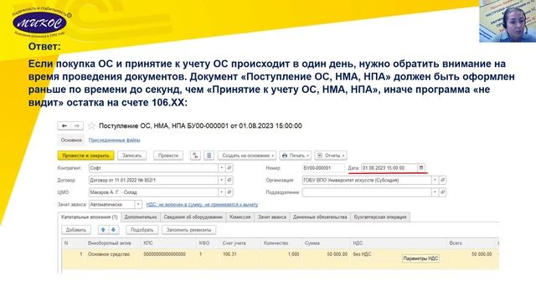Click the Всего column header
The width and height of the screenshot is (536, 301).
[456, 243]
